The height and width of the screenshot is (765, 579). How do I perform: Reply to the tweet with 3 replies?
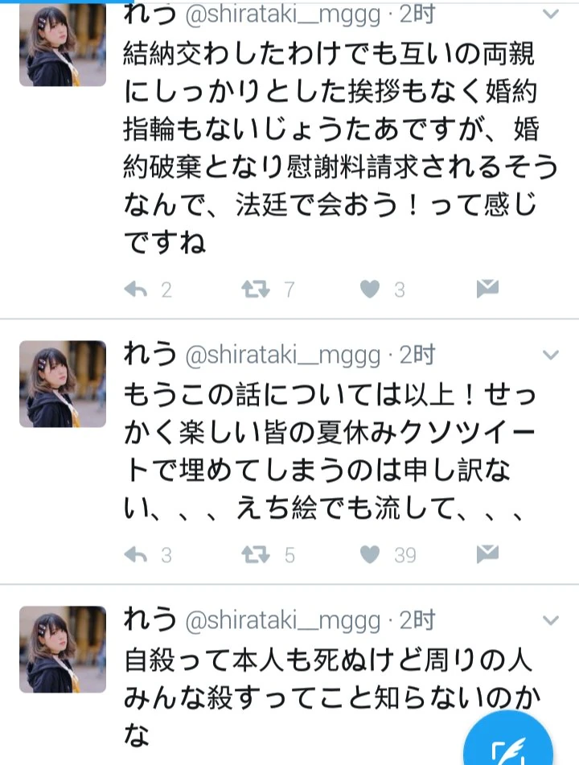pyautogui.click(x=136, y=555)
